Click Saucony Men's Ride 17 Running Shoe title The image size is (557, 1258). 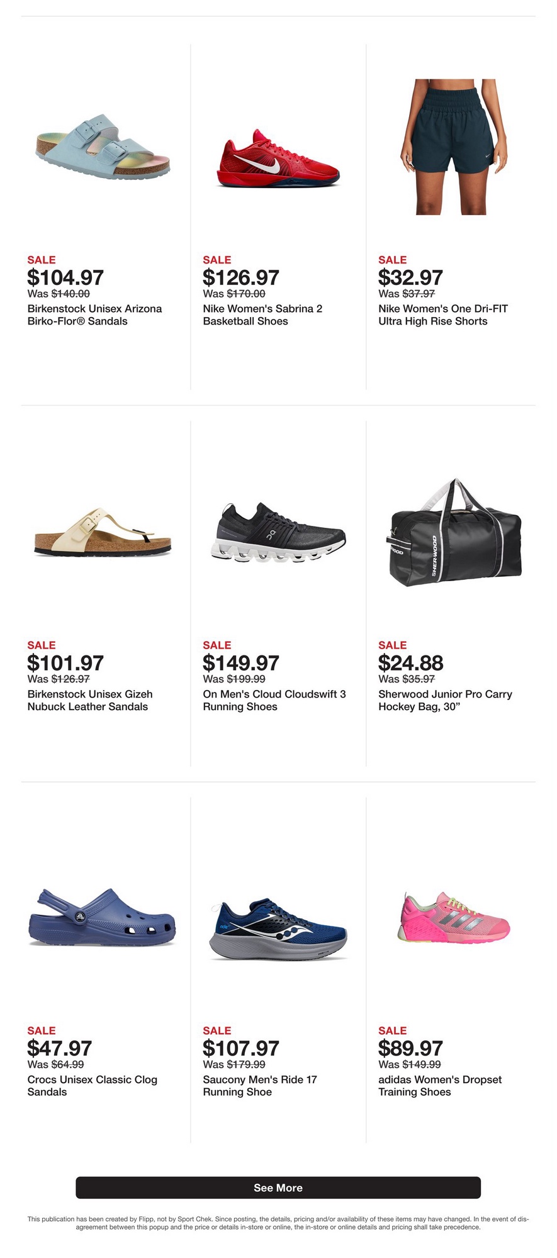point(259,1086)
